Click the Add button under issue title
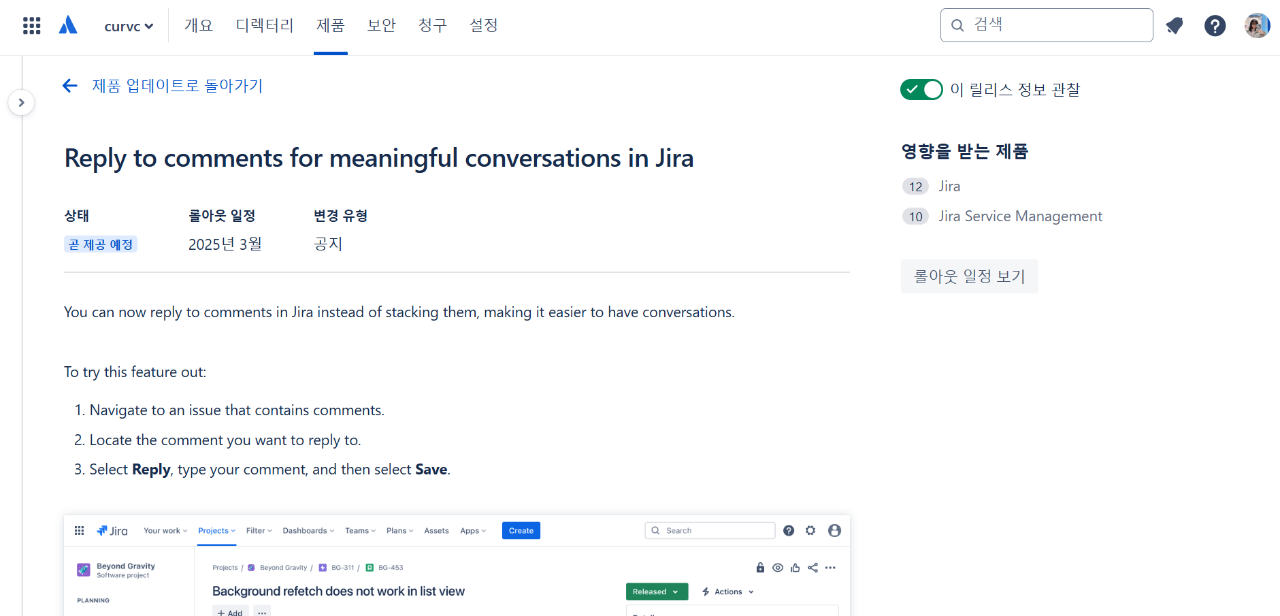1280x616 pixels. (x=230, y=611)
